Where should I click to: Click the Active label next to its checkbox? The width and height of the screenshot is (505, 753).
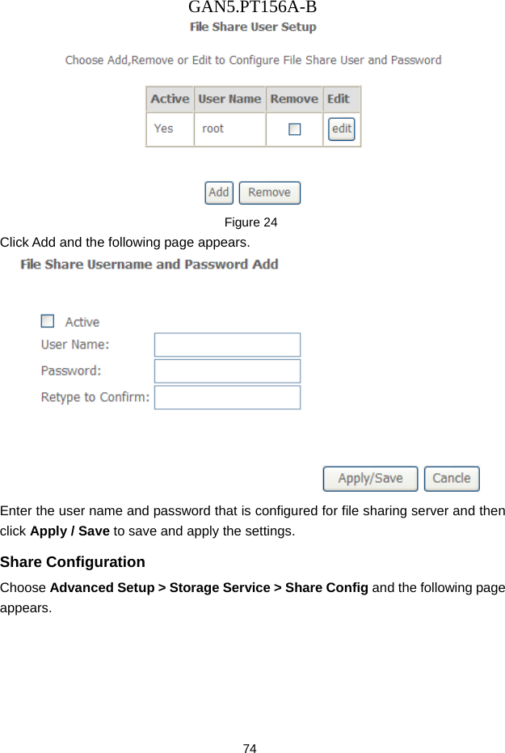tap(82, 320)
